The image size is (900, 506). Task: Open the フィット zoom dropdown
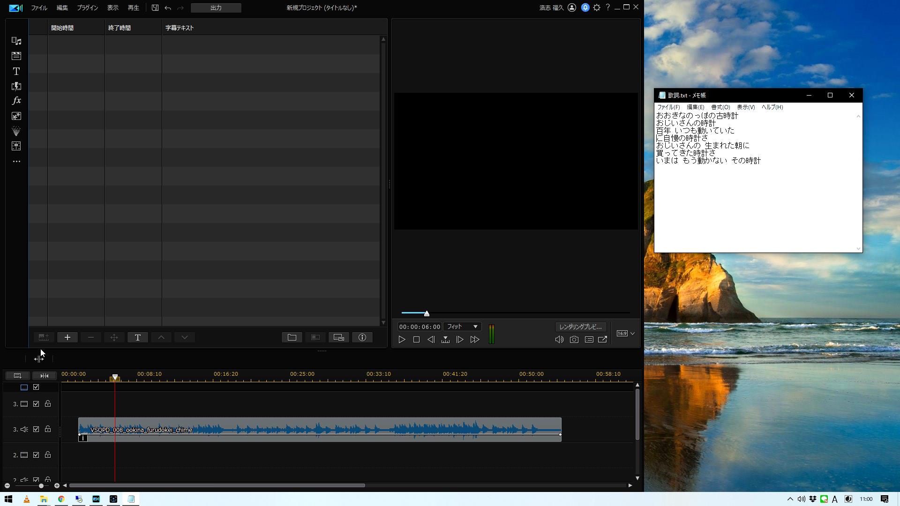tap(462, 327)
